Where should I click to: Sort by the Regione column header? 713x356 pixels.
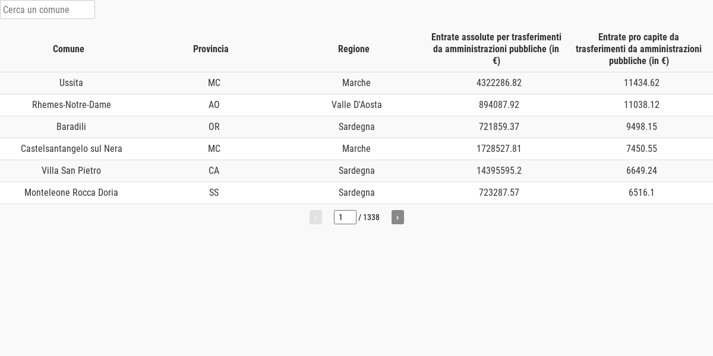pos(354,49)
